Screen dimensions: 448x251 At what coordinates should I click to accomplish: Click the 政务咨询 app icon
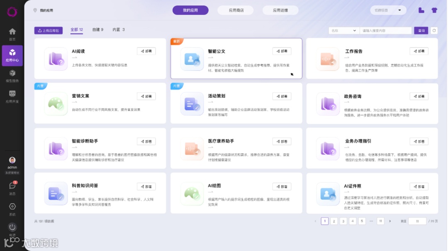point(328,104)
